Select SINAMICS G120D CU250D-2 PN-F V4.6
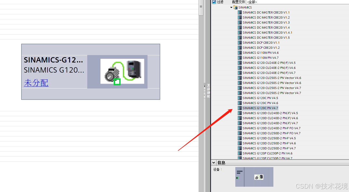This screenshot has width=349, height=192. (x=269, y=143)
